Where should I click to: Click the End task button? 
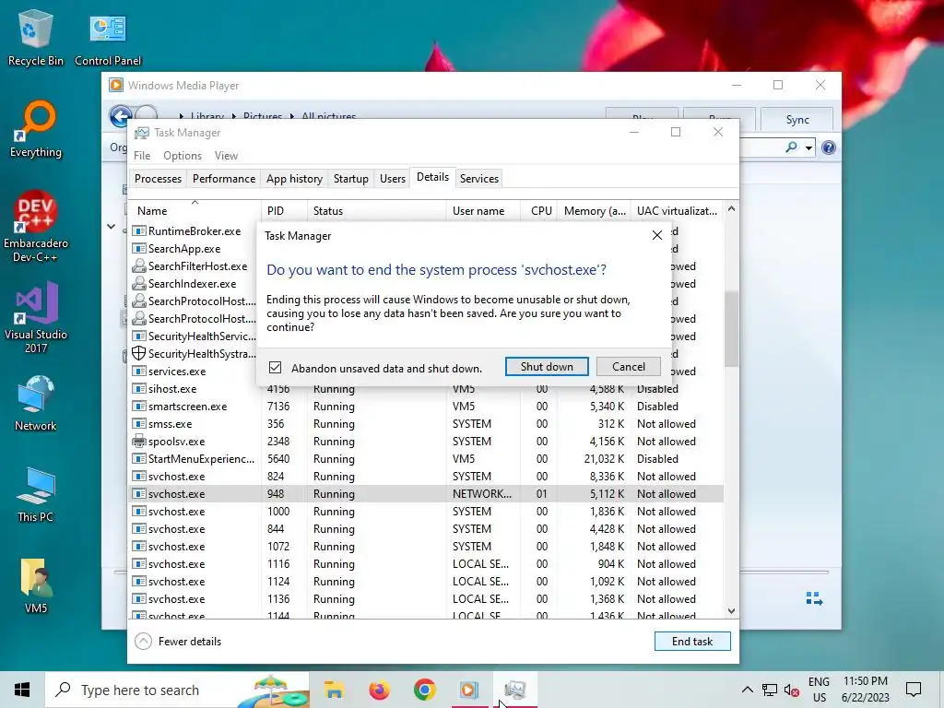[x=692, y=642]
